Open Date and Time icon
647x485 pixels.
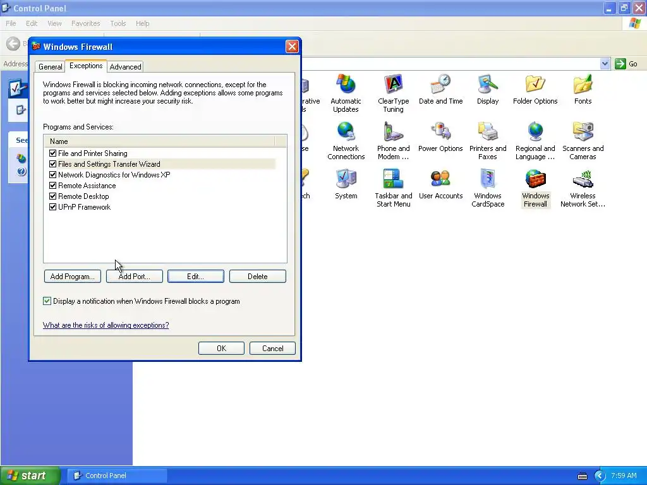[x=440, y=90]
